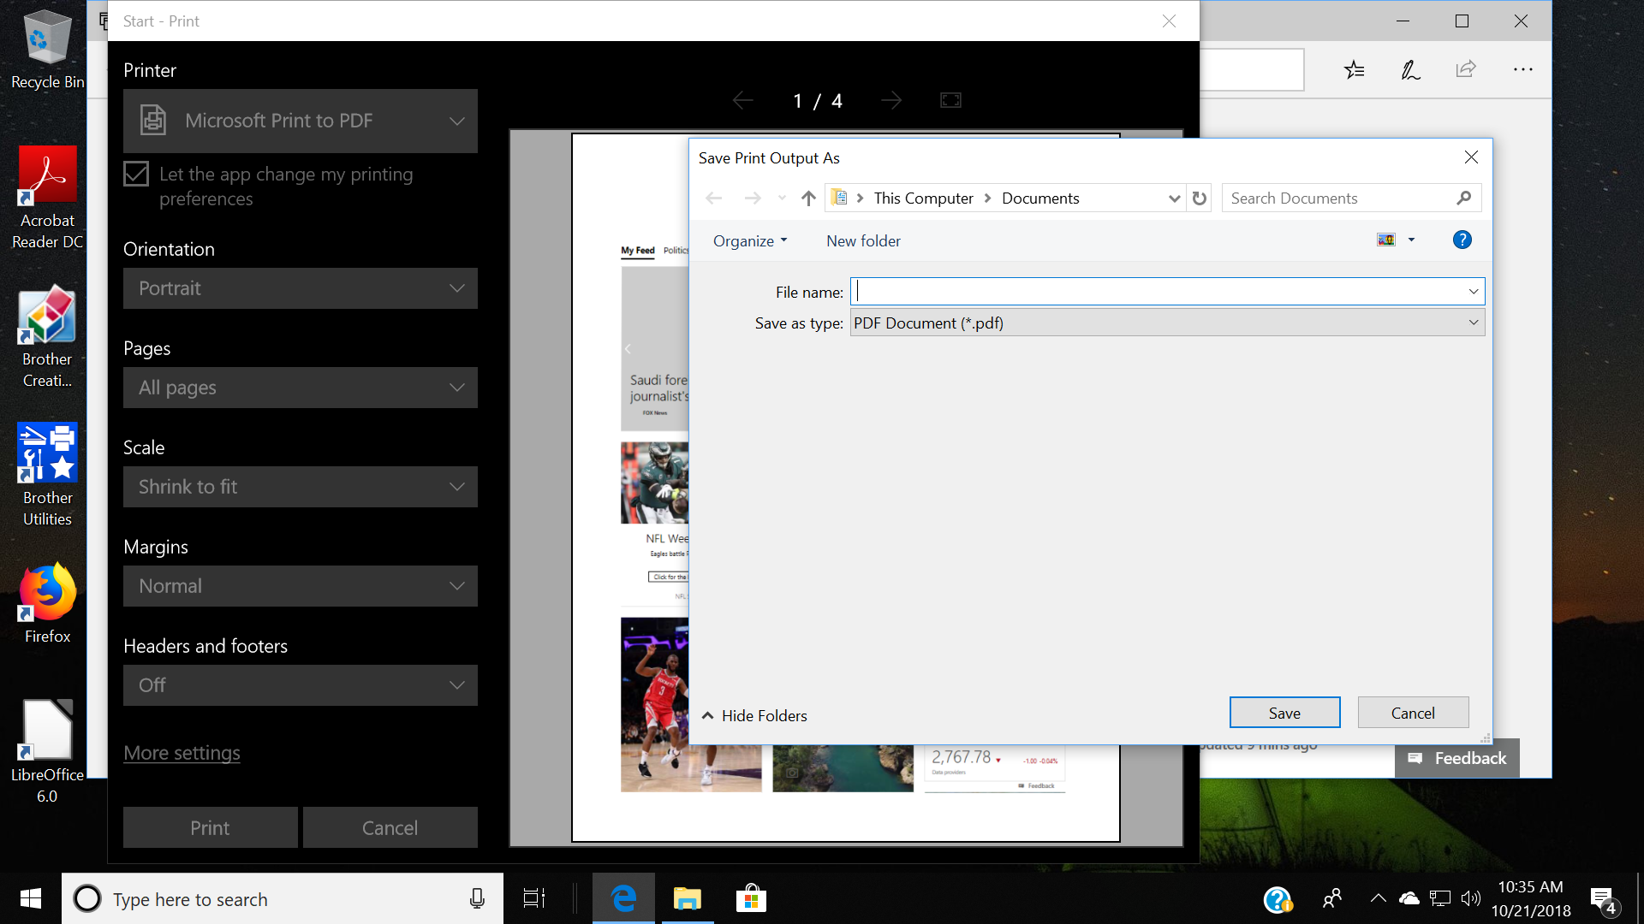Show hidden tray icons chevron
Viewport: 1644px width, 924px height.
(1378, 898)
